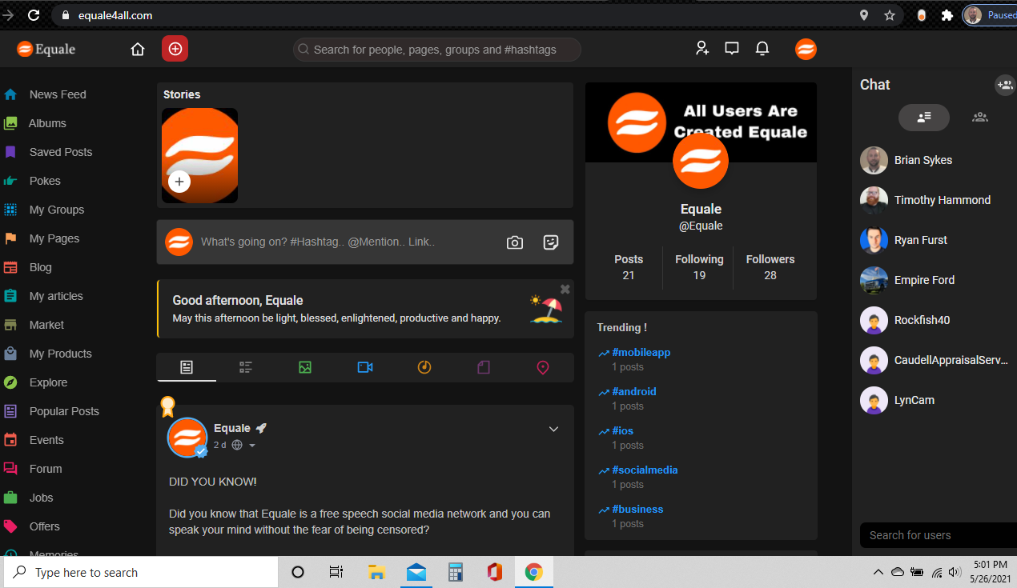Click the search for people and hashtags field
1017x588 pixels.
click(x=437, y=50)
